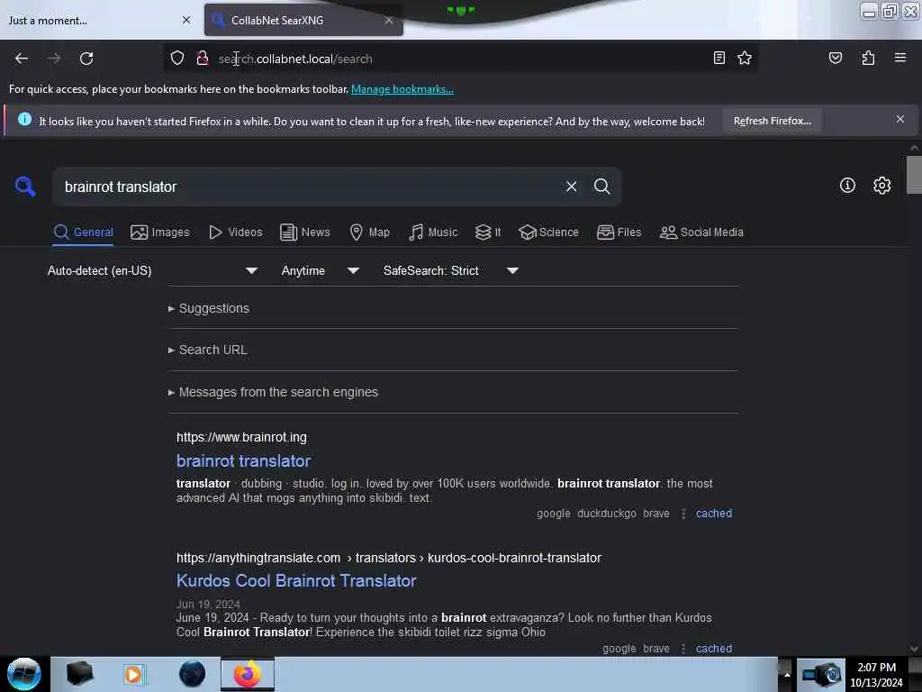Open the Firefox application menu
This screenshot has height=692, width=922.
pyautogui.click(x=899, y=58)
